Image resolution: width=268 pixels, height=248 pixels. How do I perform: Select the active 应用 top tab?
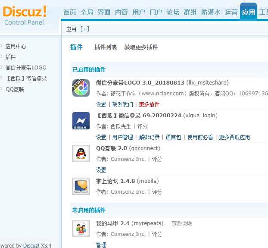[x=249, y=12]
